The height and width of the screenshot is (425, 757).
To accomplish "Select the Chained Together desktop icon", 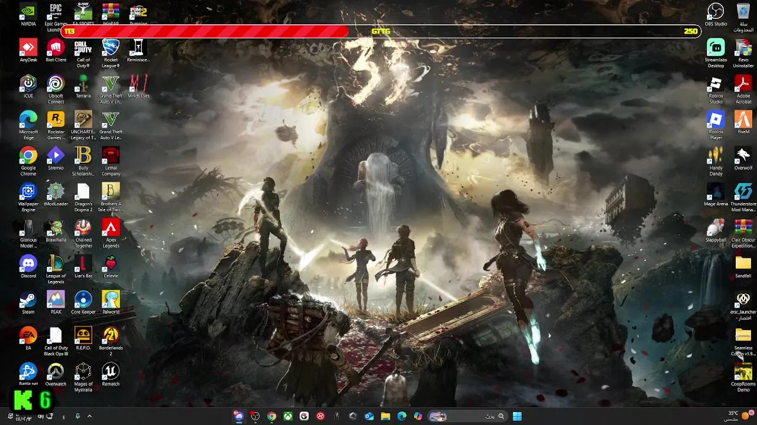I will pos(83,234).
